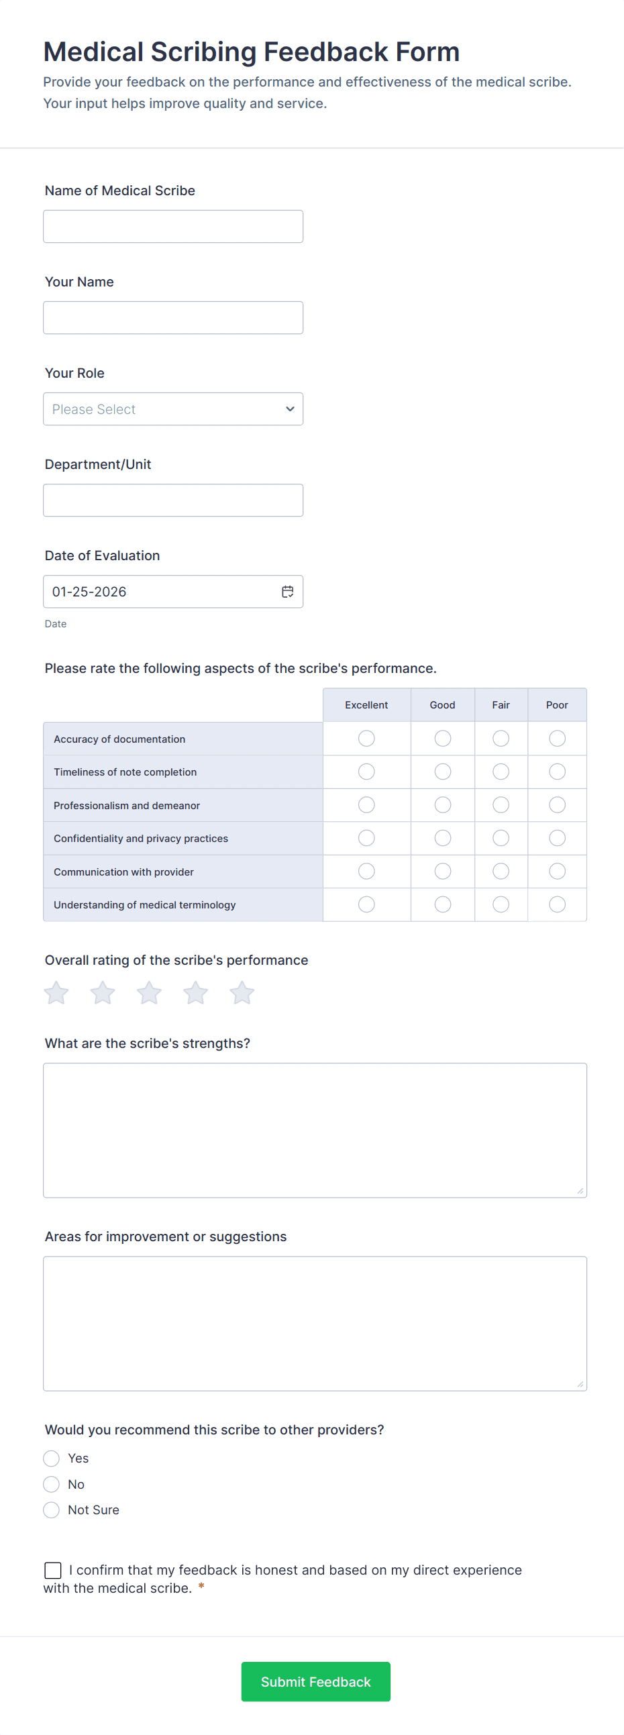Open the Your Role dropdown
Viewport: 624px width, 1735px height.
(173, 409)
